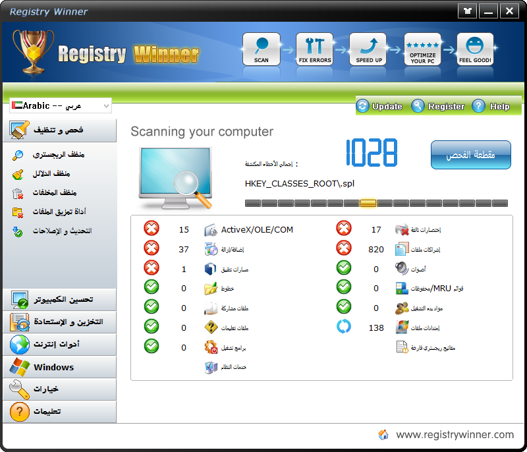This screenshot has width=527, height=452.
Task: Click the HKEY_CLASSES_ROOT\.spl path text
Action: (x=300, y=184)
